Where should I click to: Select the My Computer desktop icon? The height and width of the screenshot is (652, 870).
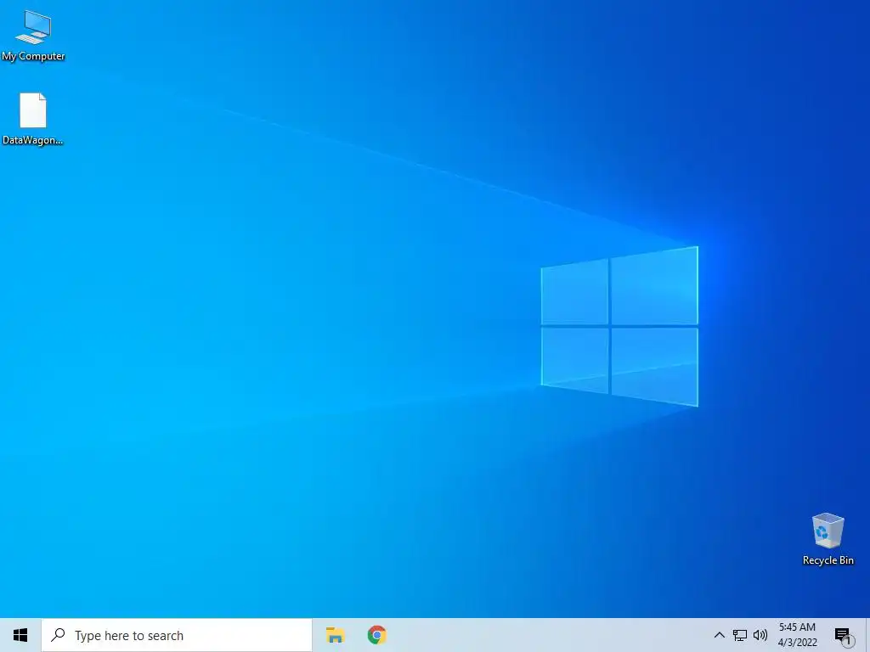(x=33, y=36)
